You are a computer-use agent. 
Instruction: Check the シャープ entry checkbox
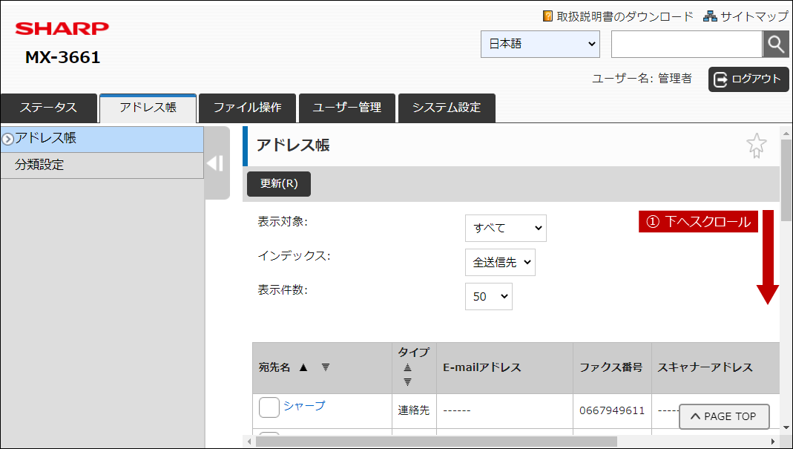269,407
